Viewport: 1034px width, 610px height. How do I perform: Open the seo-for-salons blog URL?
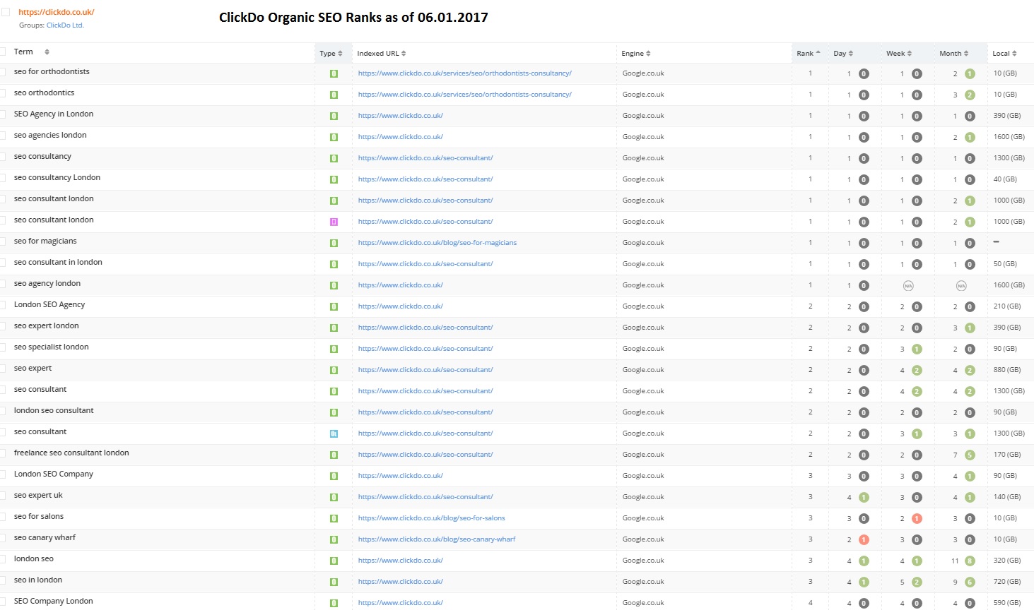[x=432, y=518]
